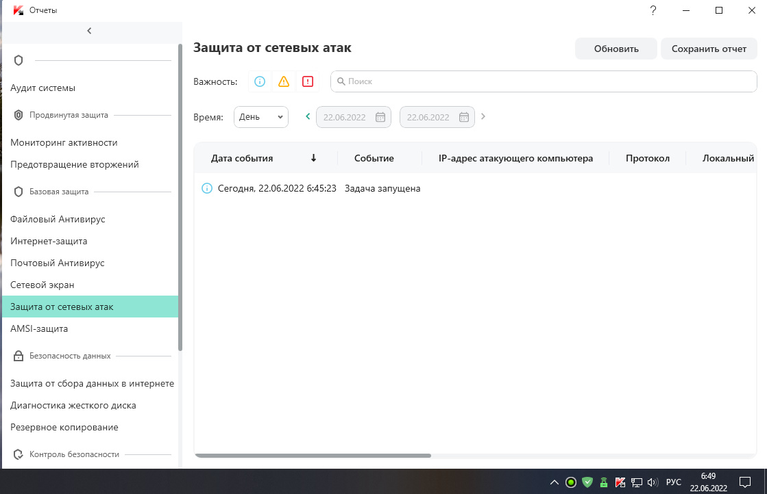Toggle the informational importance filter icon
The width and height of the screenshot is (767, 494).
[x=260, y=81]
